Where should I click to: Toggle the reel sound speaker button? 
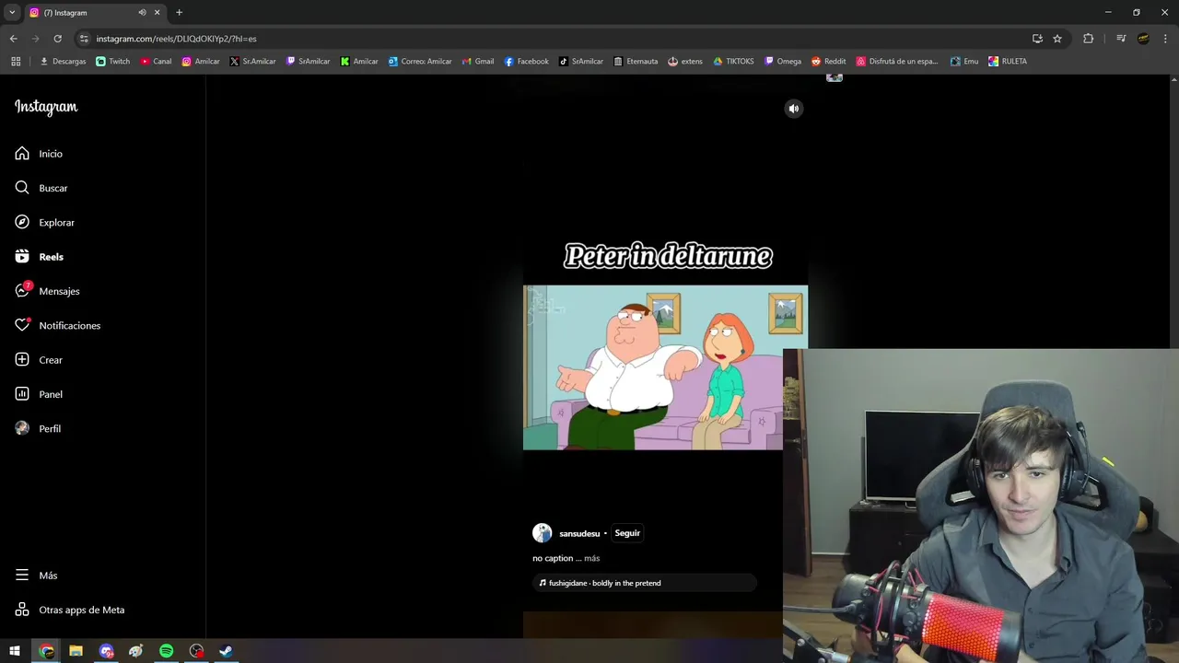click(x=793, y=109)
